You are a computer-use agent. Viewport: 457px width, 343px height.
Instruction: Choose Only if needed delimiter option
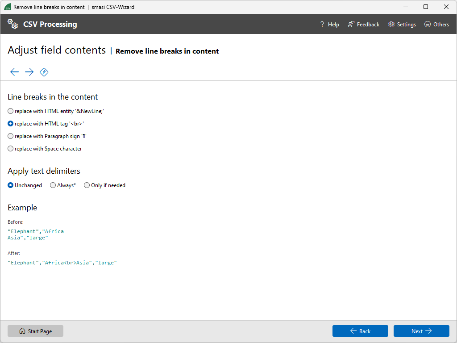click(87, 185)
